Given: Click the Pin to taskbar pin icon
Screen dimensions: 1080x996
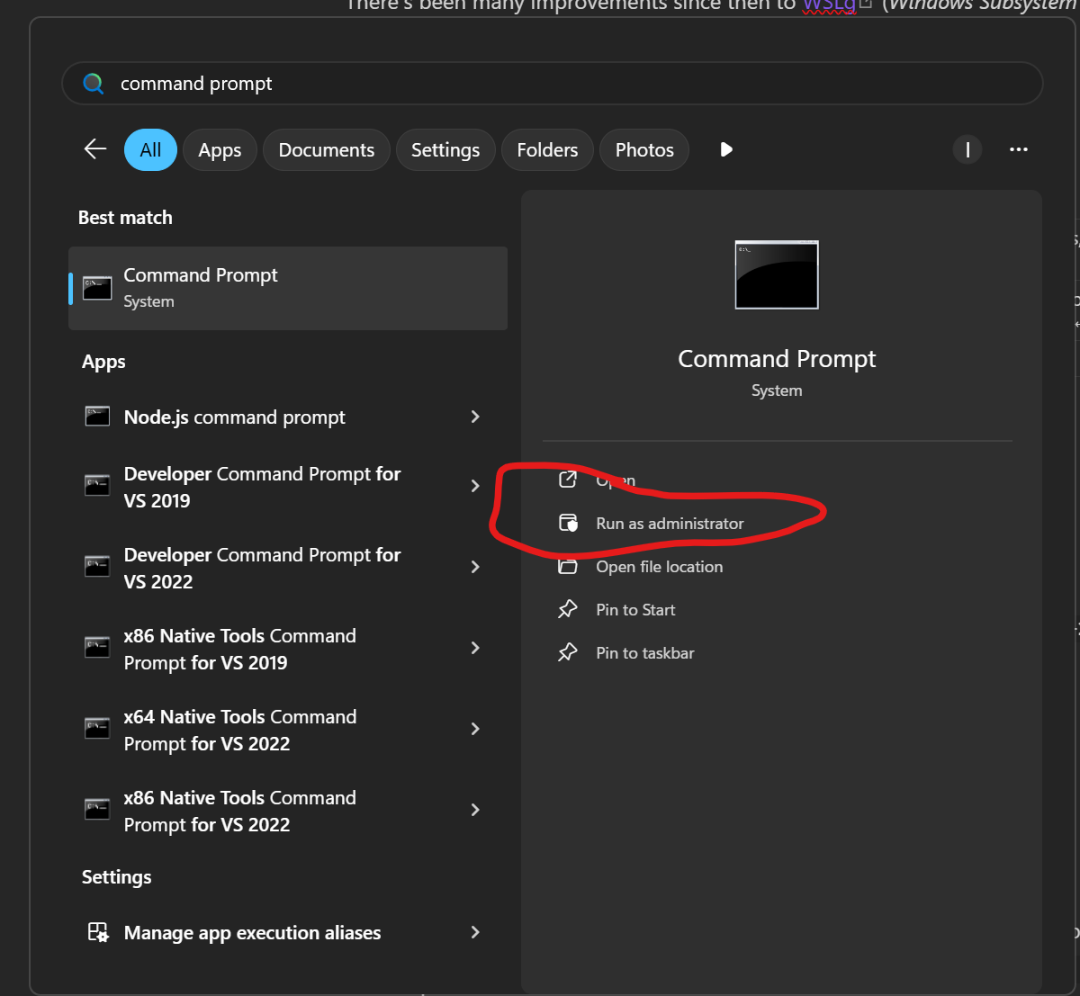Looking at the screenshot, I should [568, 653].
